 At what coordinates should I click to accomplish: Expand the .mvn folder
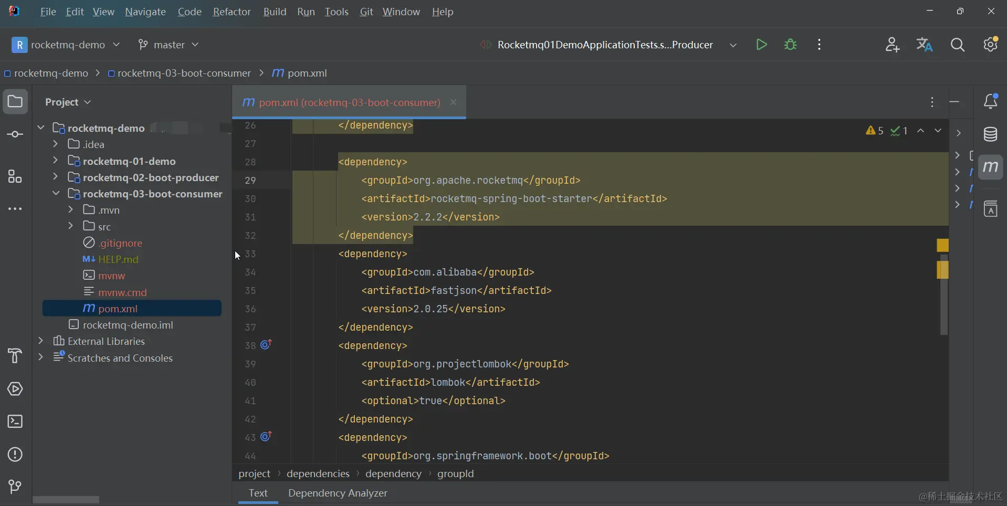coord(71,209)
